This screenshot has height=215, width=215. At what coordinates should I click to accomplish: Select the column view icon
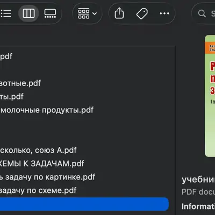[x=28, y=13]
